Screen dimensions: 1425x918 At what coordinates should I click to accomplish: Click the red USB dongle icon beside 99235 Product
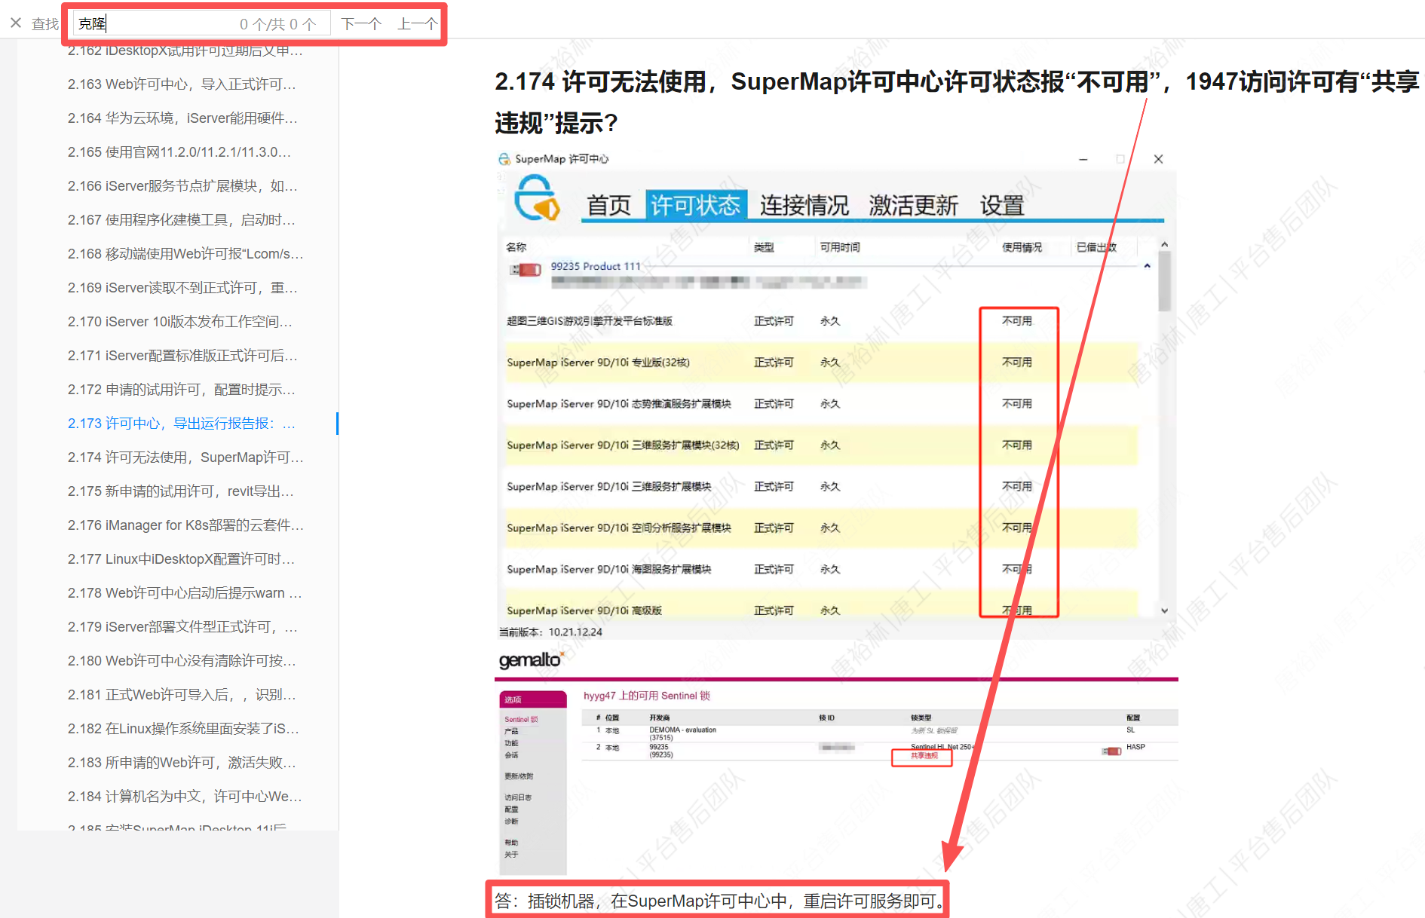tap(526, 270)
